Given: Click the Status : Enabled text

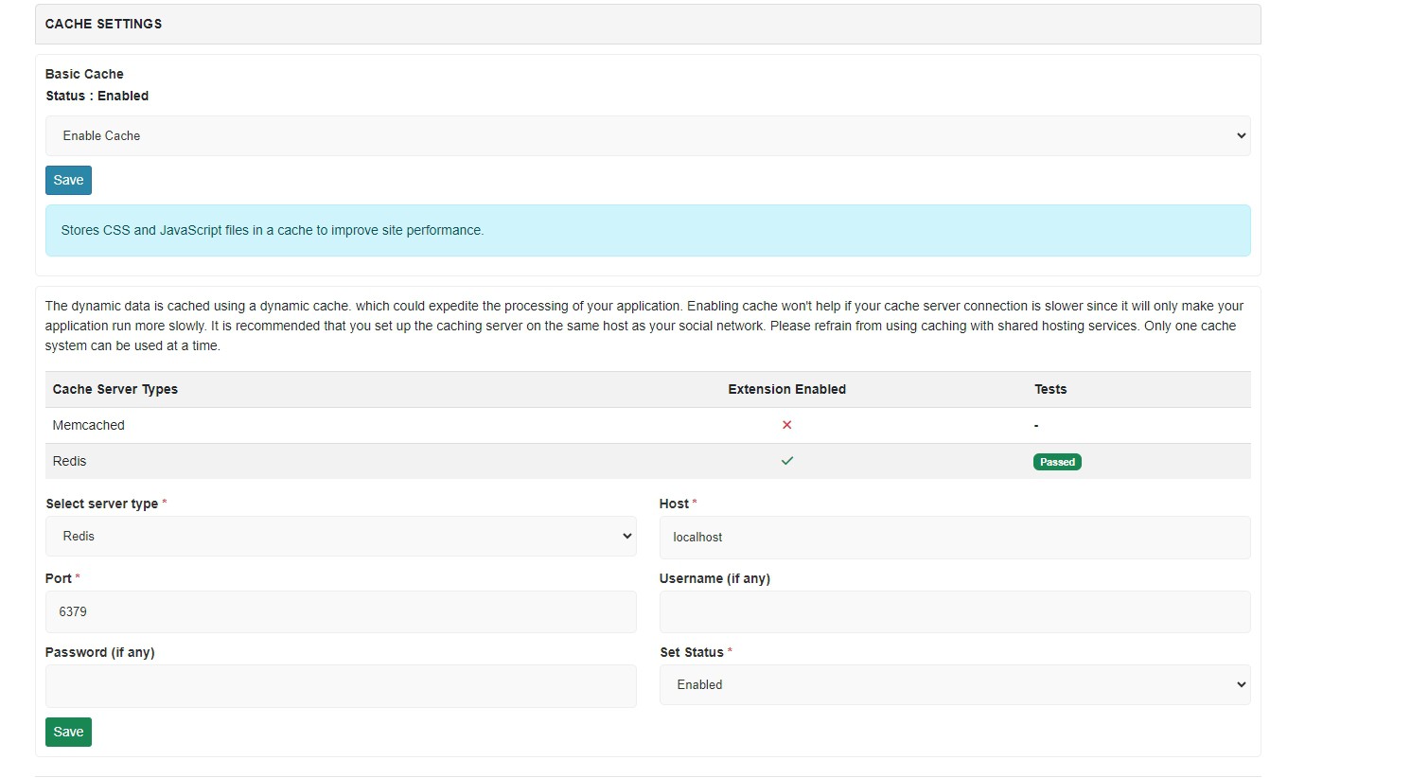Looking at the screenshot, I should [x=97, y=96].
